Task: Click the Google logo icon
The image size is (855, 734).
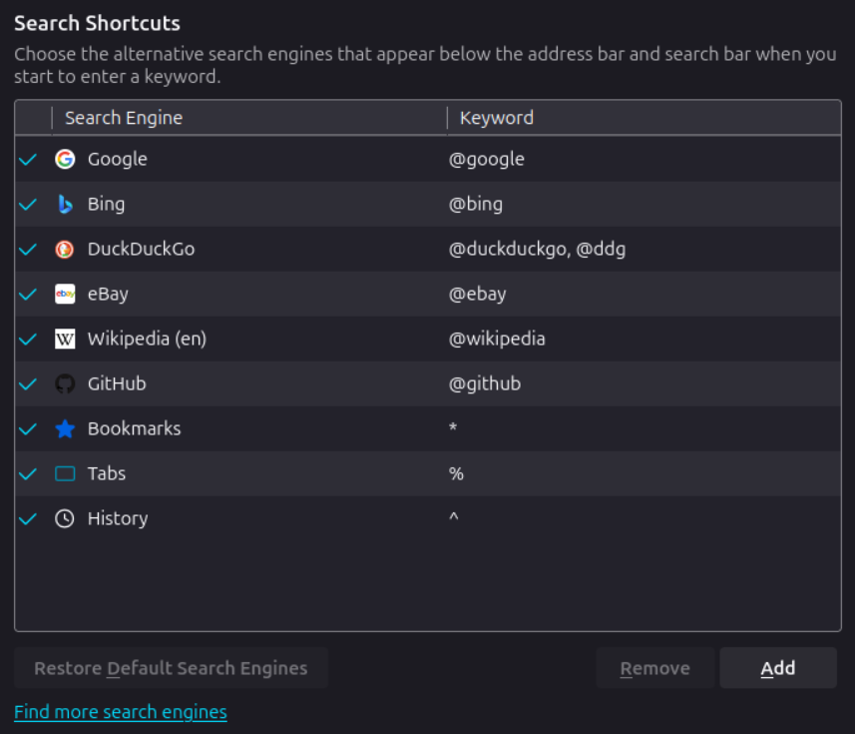Action: click(x=65, y=159)
